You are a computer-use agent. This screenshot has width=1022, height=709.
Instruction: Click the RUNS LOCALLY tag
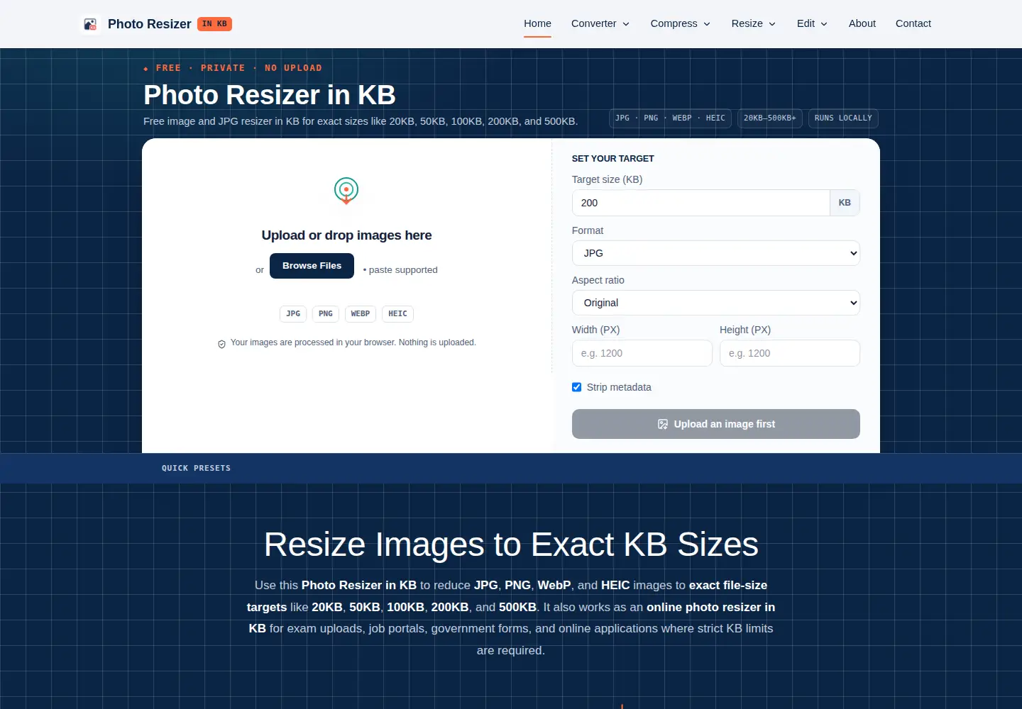tap(843, 118)
